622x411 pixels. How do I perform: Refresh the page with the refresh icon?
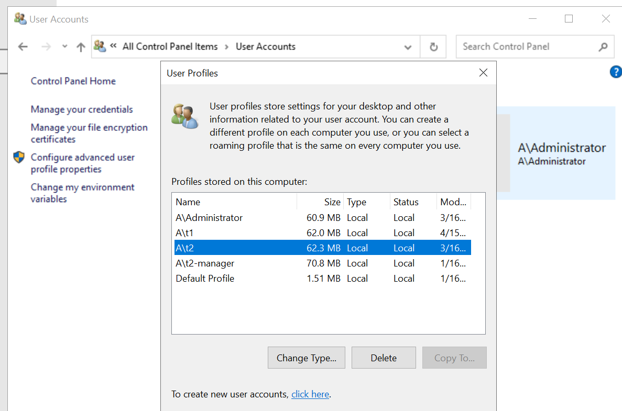tap(433, 47)
